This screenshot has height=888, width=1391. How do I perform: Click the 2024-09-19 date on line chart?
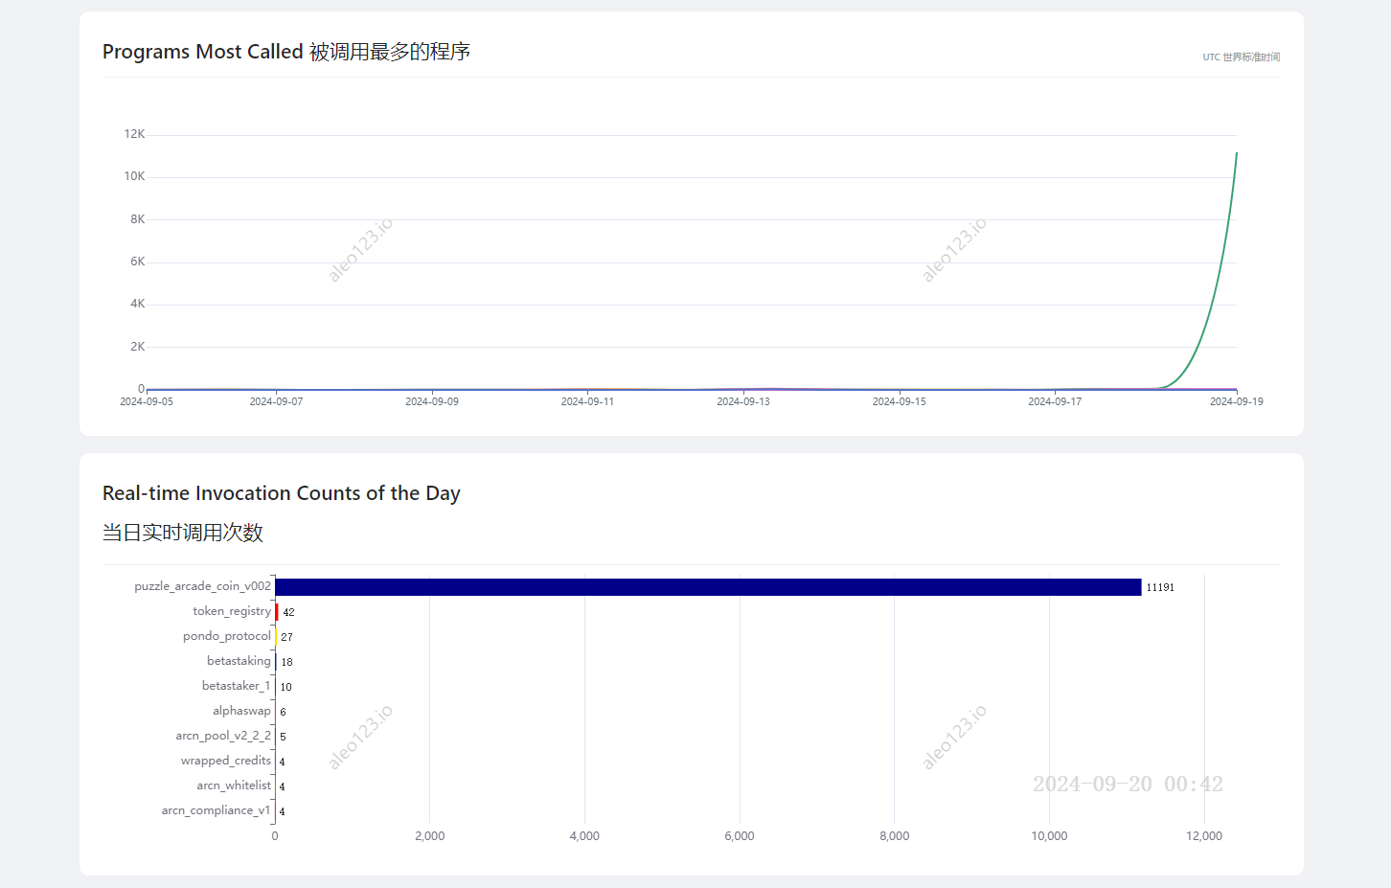(x=1236, y=402)
